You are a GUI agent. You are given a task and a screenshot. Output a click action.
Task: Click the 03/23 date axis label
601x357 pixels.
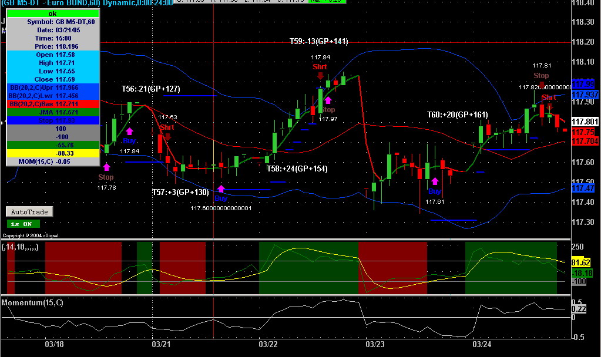[x=375, y=344]
